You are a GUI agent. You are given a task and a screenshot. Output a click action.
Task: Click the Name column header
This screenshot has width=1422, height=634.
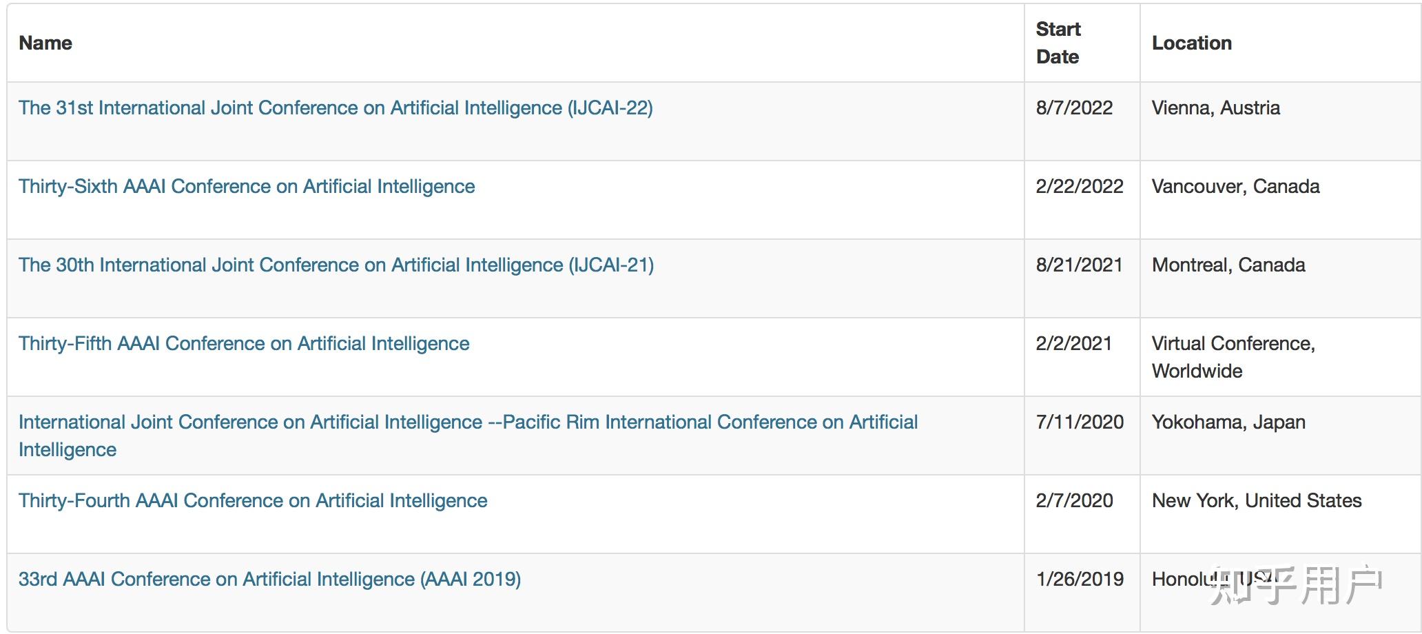tap(45, 43)
